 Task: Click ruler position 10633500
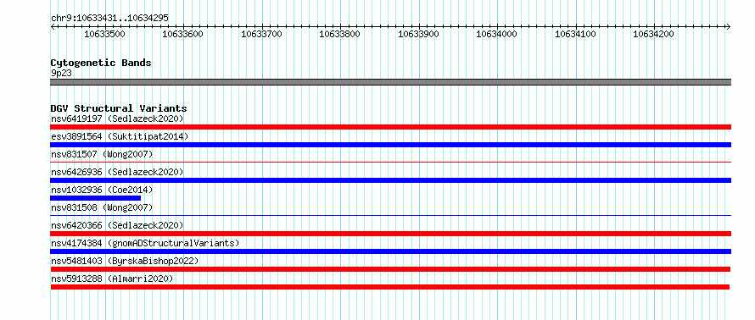104,34
